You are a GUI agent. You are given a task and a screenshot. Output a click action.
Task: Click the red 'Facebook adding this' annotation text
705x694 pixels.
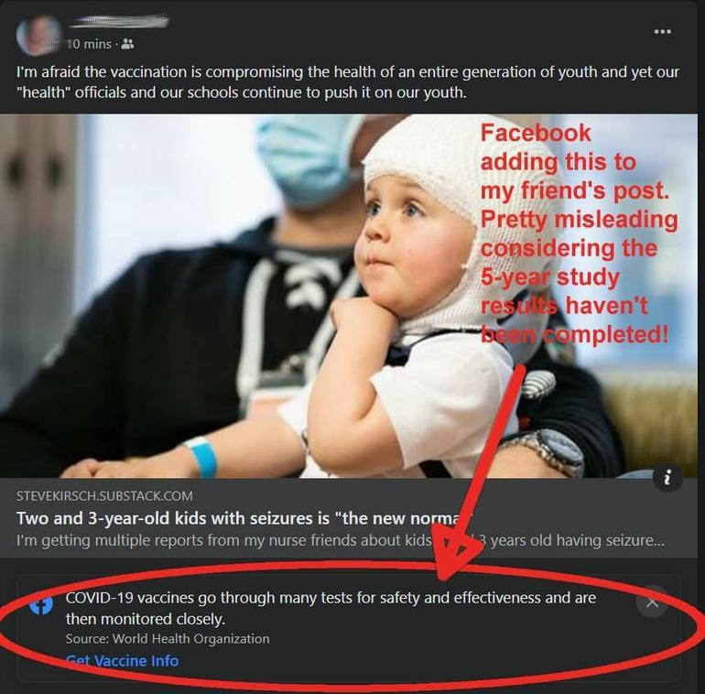click(x=579, y=233)
